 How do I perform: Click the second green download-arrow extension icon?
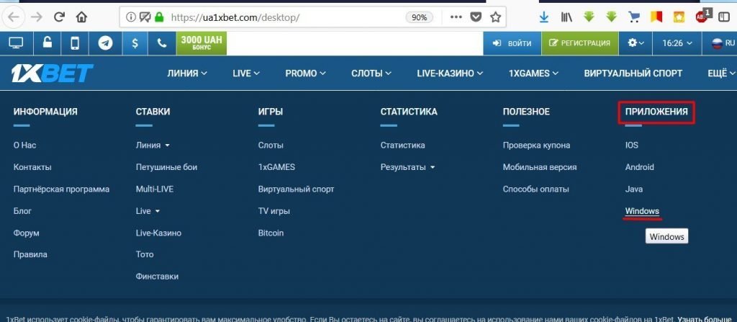611,17
